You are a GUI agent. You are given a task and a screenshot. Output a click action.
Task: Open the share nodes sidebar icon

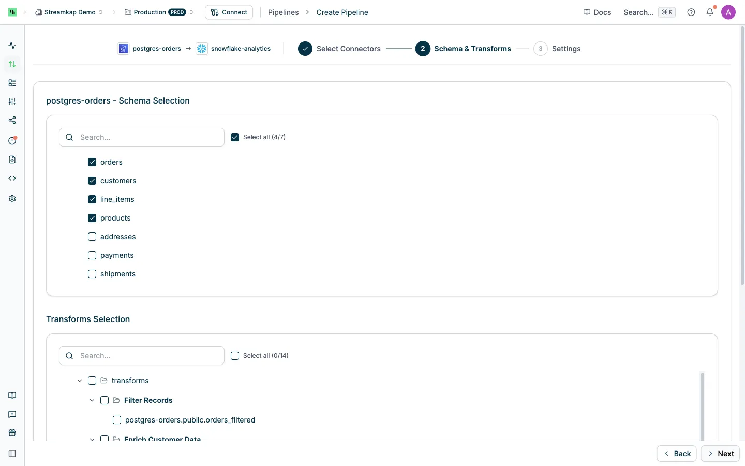pos(12,120)
